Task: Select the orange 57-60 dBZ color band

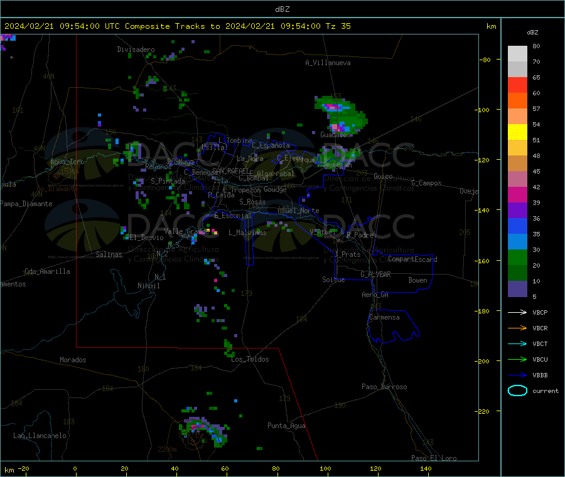Action: (517, 101)
